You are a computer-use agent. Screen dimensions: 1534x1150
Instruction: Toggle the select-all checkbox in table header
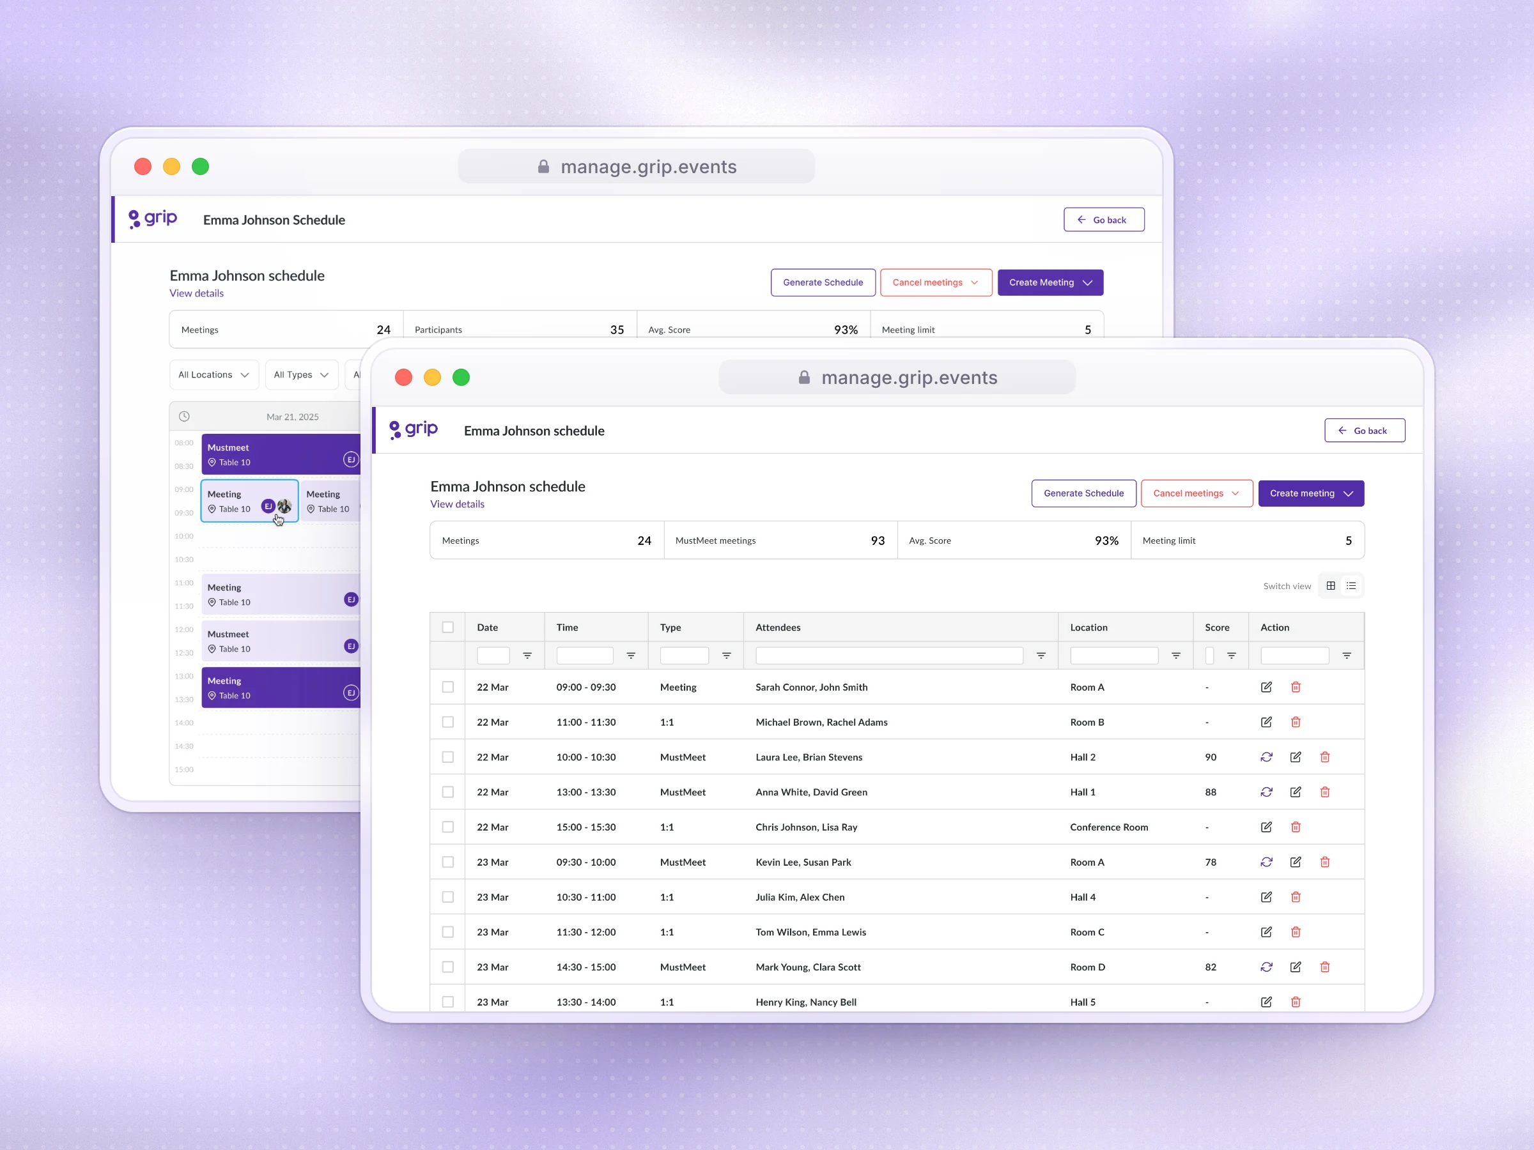[x=448, y=627]
